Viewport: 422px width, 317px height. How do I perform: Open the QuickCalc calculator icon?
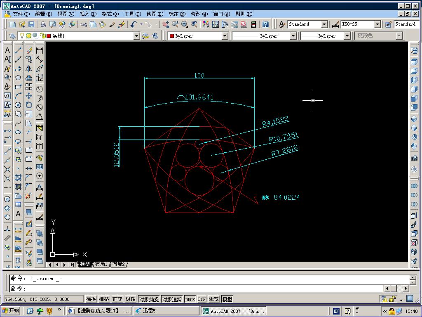point(253,24)
